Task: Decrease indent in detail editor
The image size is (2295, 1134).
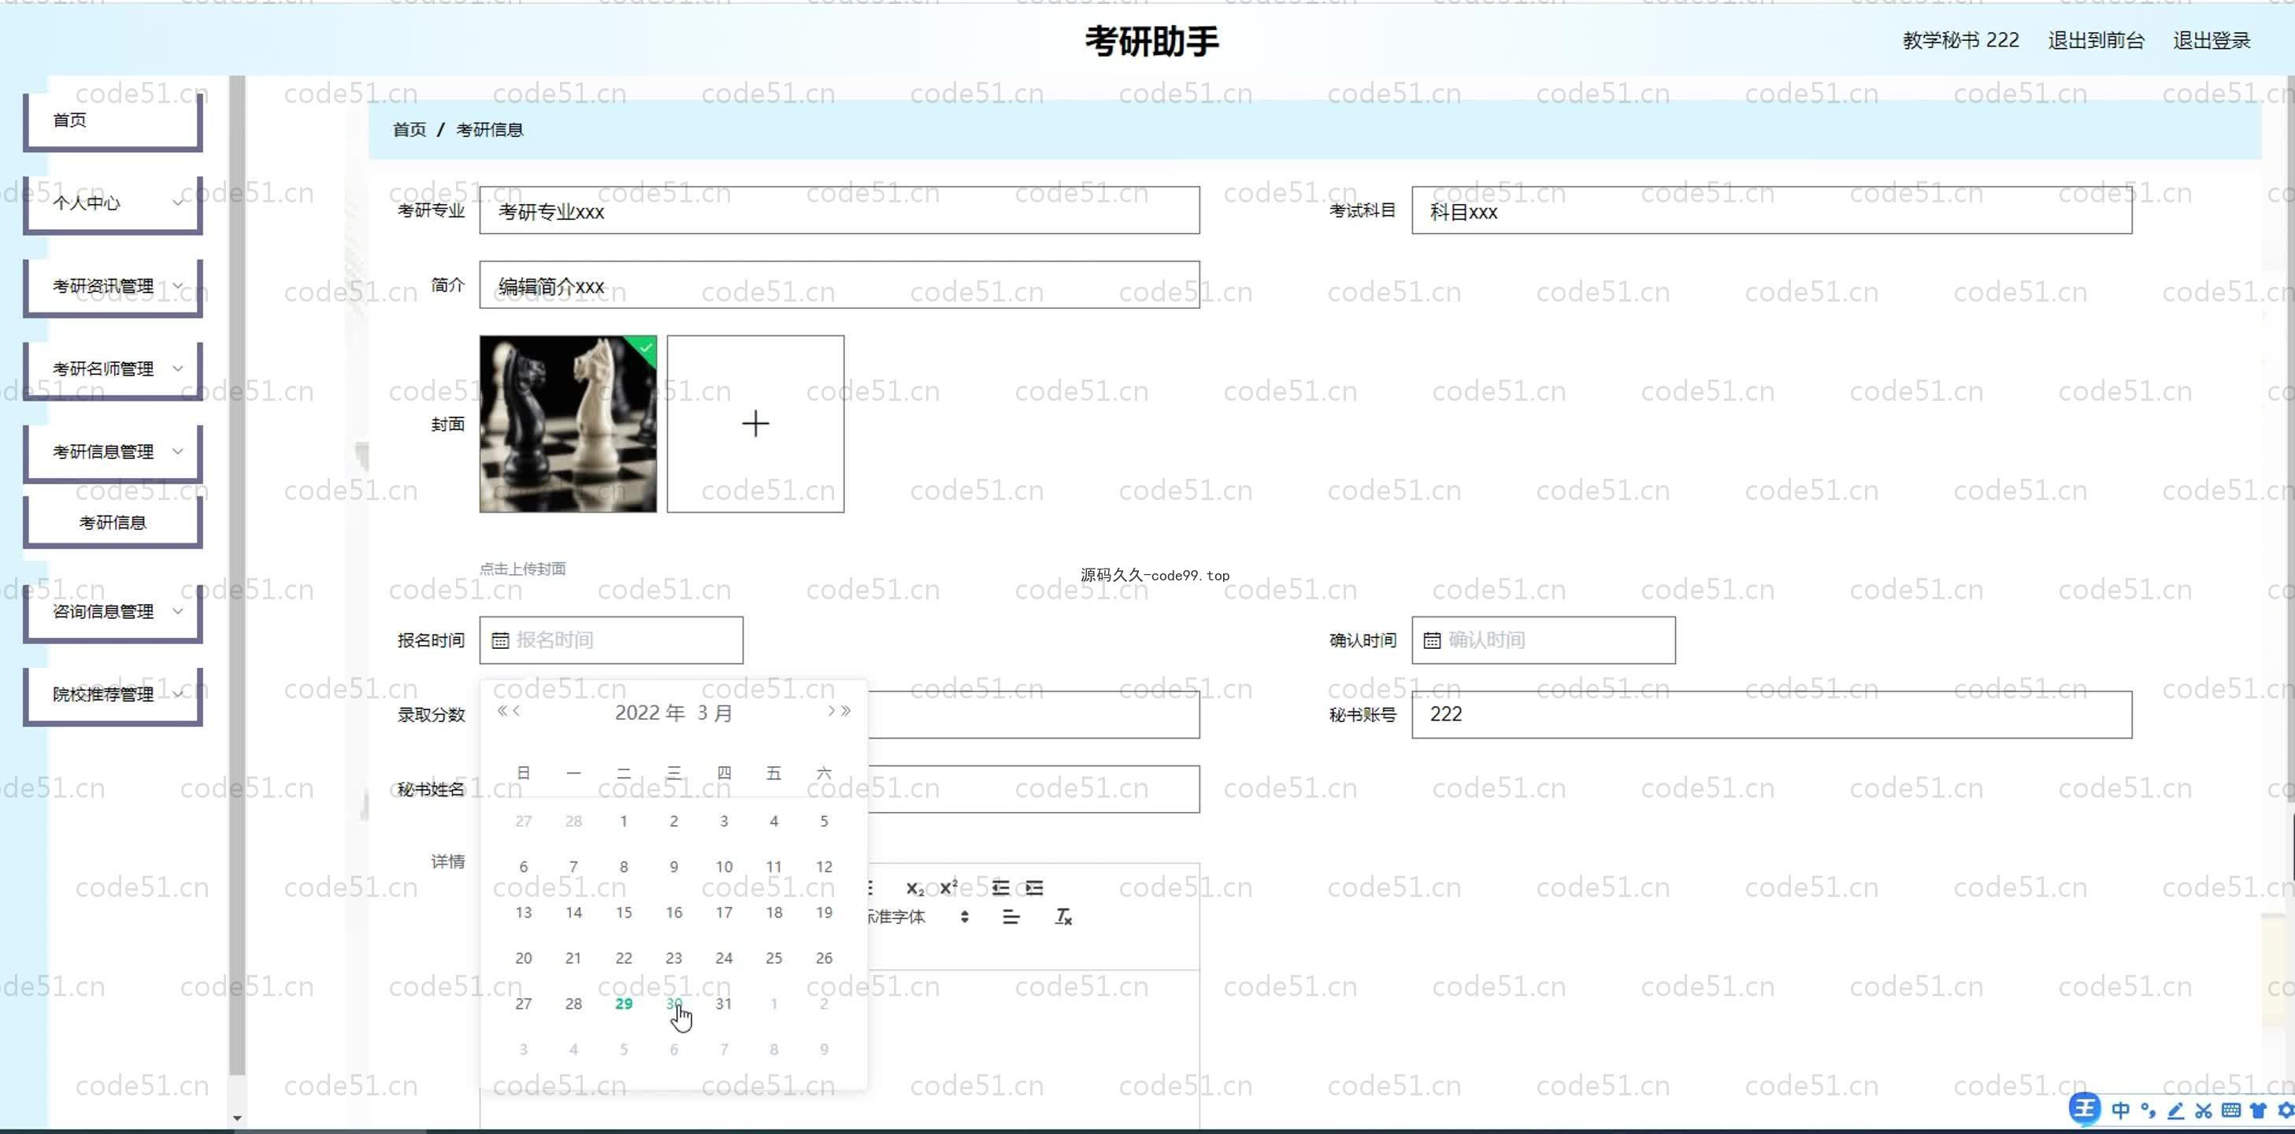Action: coord(1000,888)
